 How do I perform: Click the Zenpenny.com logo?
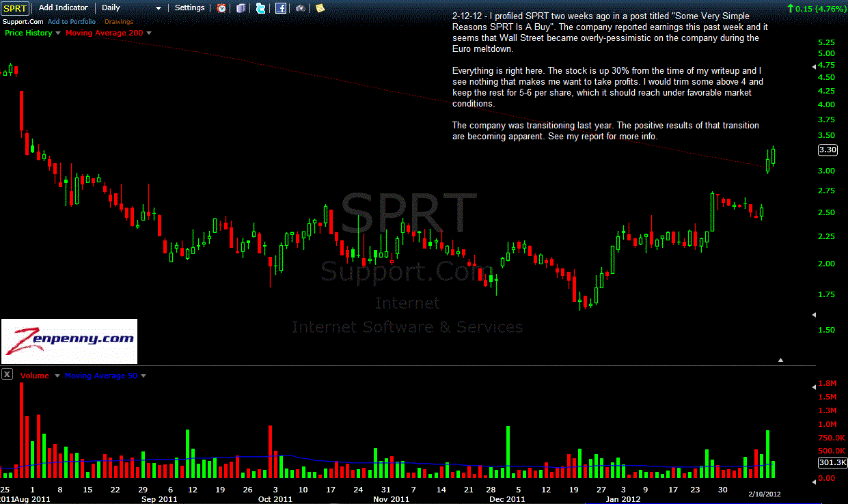69,341
